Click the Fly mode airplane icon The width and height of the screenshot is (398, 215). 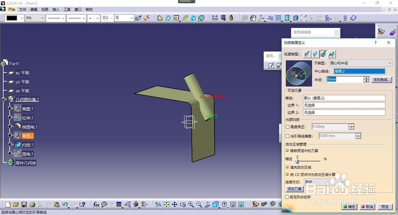click(158, 204)
